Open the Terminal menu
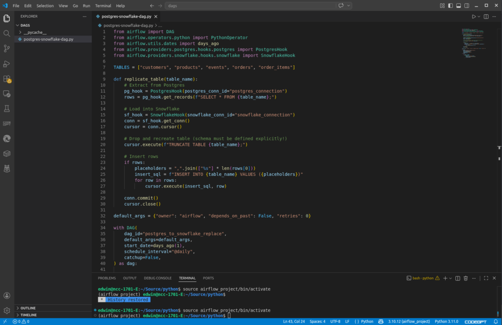502x325 pixels. (103, 6)
